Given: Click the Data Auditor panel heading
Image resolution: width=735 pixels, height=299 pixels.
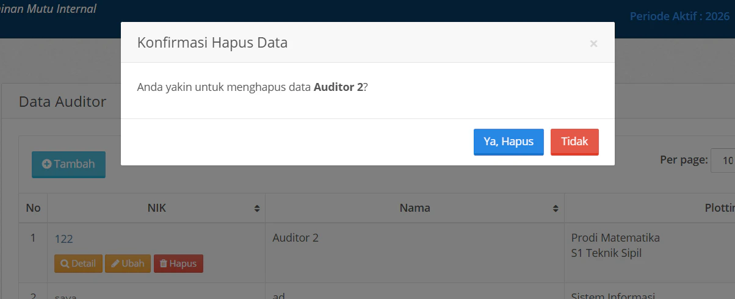Looking at the screenshot, I should coord(62,101).
